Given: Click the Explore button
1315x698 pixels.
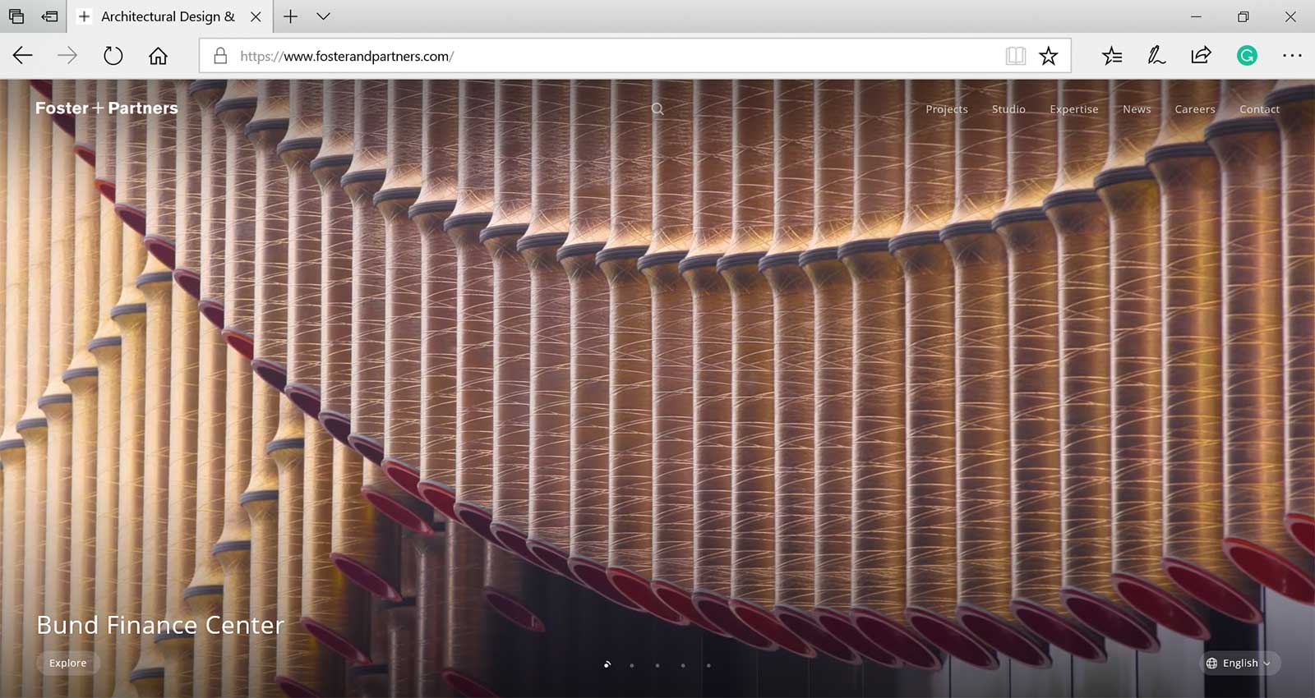Looking at the screenshot, I should (x=67, y=663).
